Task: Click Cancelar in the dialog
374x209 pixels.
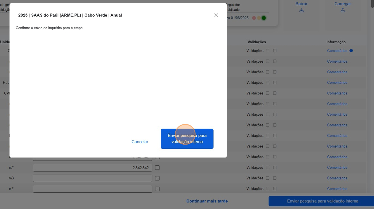Action: (140, 142)
